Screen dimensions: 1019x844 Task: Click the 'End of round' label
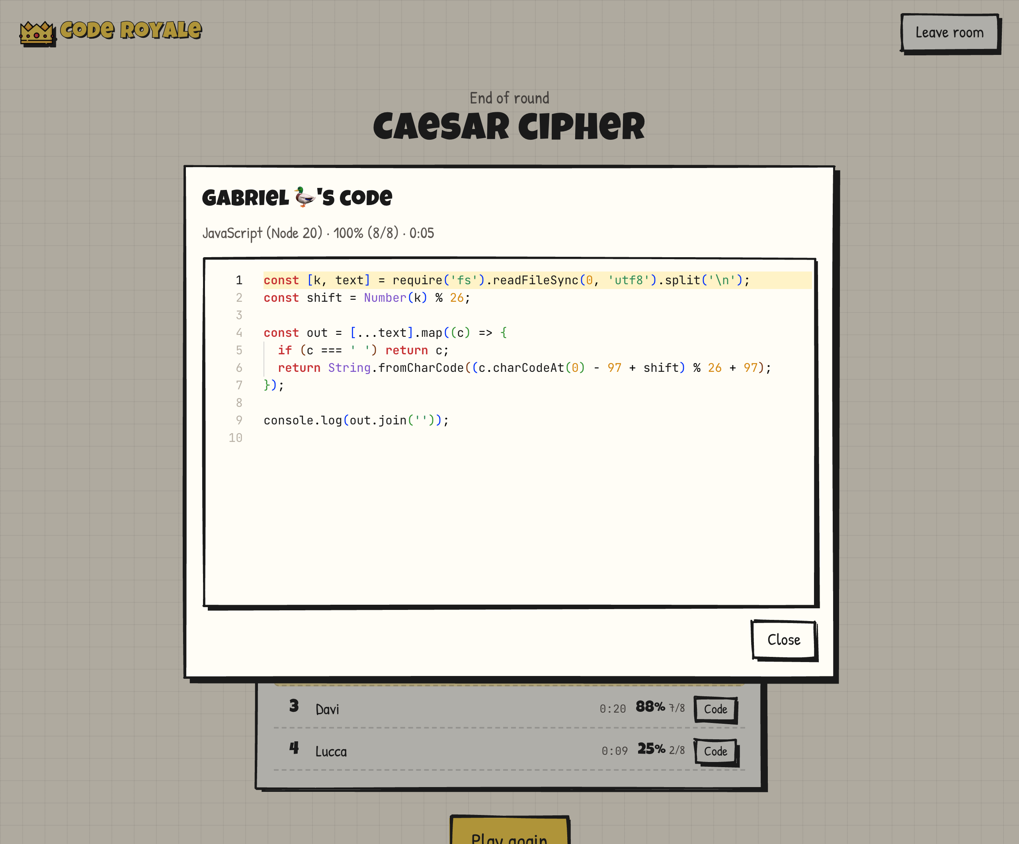(509, 98)
